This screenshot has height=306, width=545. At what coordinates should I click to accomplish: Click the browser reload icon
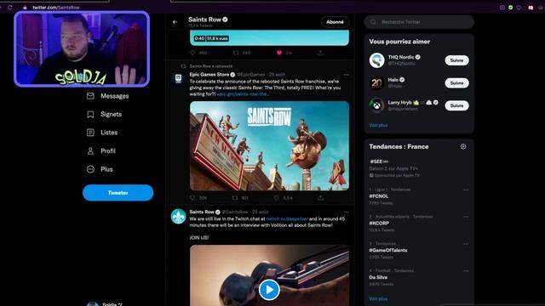(x=10, y=8)
